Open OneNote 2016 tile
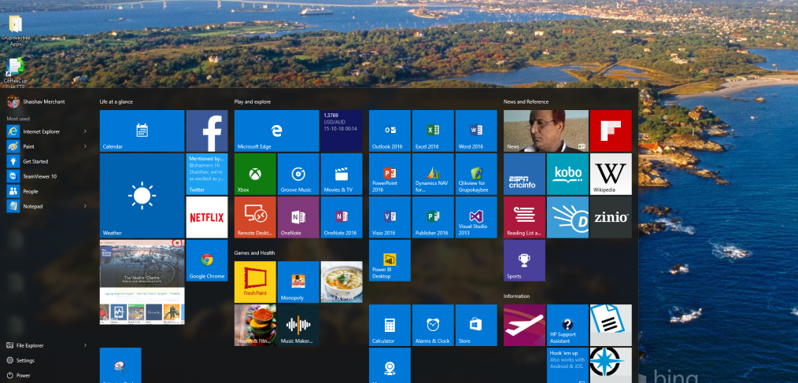 click(342, 217)
